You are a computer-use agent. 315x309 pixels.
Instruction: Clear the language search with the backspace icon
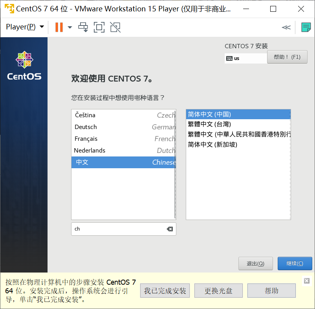(170, 229)
